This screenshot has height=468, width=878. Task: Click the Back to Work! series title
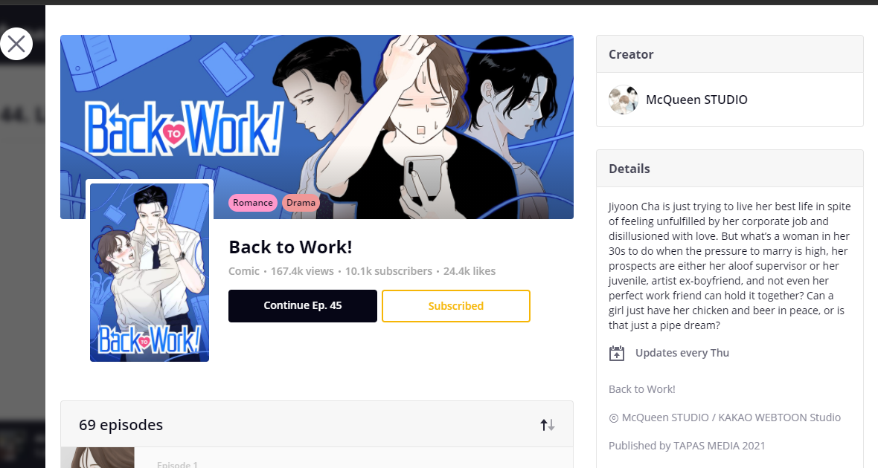click(290, 247)
